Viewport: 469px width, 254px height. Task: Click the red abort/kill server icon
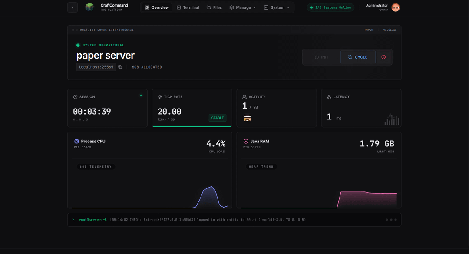click(384, 57)
